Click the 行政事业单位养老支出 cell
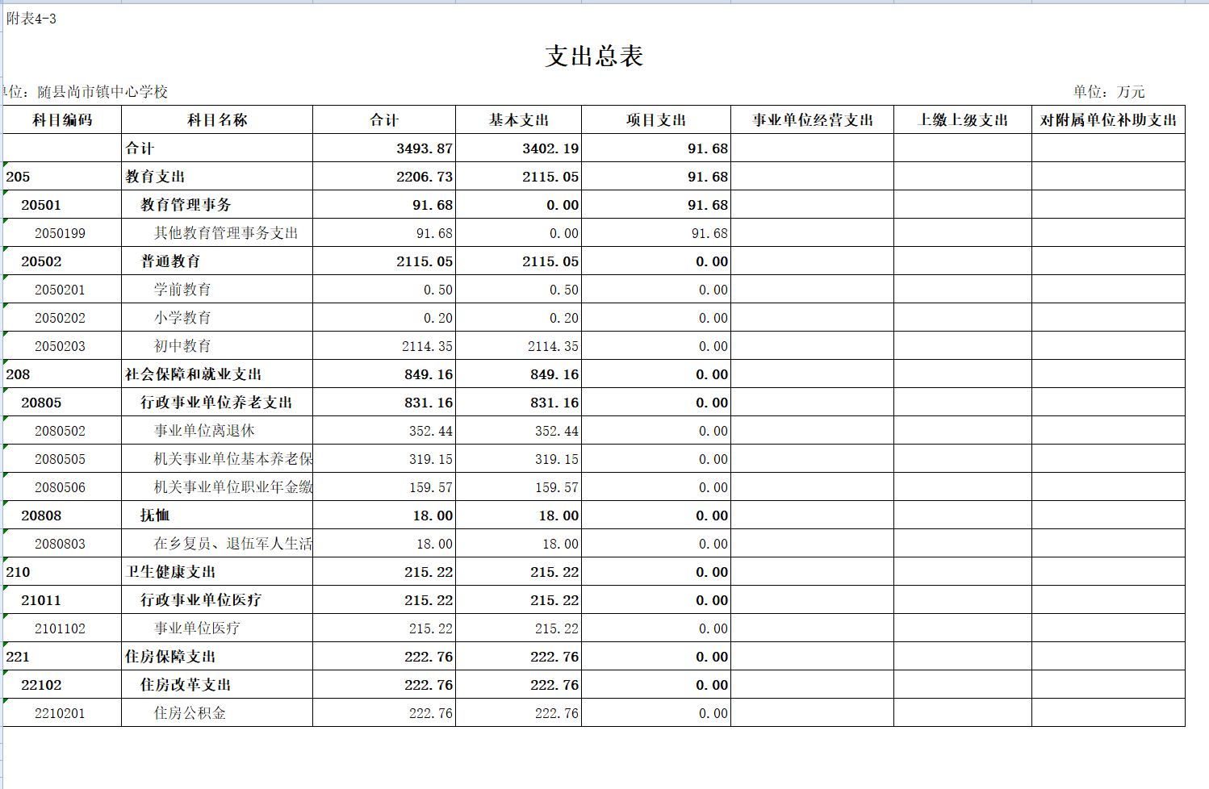 217,403
